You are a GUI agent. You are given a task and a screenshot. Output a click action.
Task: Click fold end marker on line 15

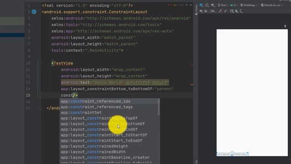[x=40, y=95]
